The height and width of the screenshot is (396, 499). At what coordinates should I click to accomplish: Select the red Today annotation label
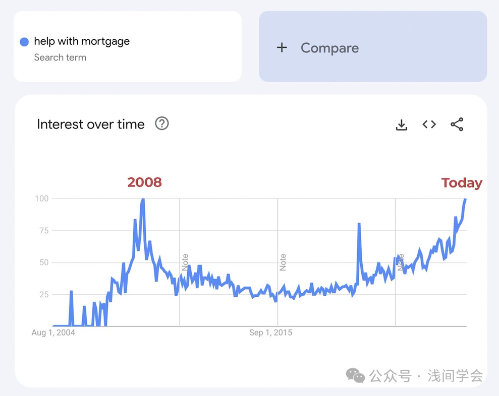(462, 183)
